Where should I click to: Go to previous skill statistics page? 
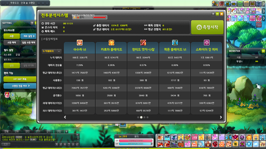tap(65, 117)
